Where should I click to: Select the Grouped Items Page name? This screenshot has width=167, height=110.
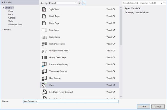[59, 51]
